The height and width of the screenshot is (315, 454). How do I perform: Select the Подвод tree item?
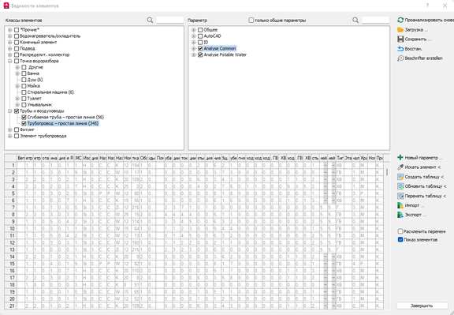28,48
